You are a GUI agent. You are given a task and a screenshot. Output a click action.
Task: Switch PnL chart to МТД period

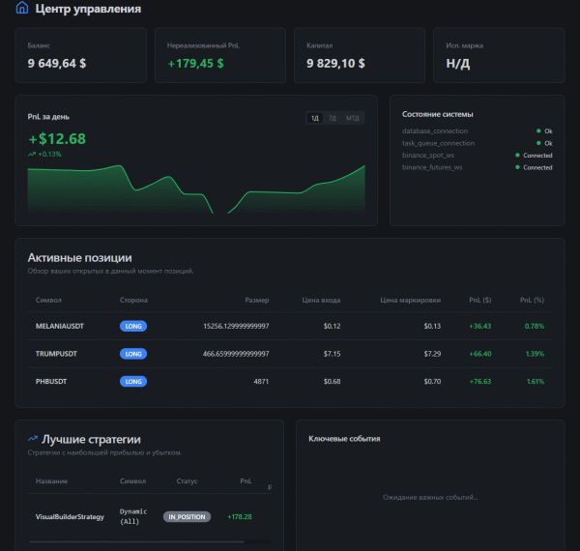[x=352, y=118]
